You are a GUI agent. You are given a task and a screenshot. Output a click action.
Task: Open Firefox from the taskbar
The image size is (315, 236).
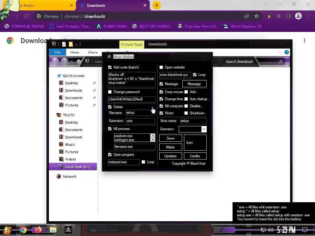click(x=38, y=230)
